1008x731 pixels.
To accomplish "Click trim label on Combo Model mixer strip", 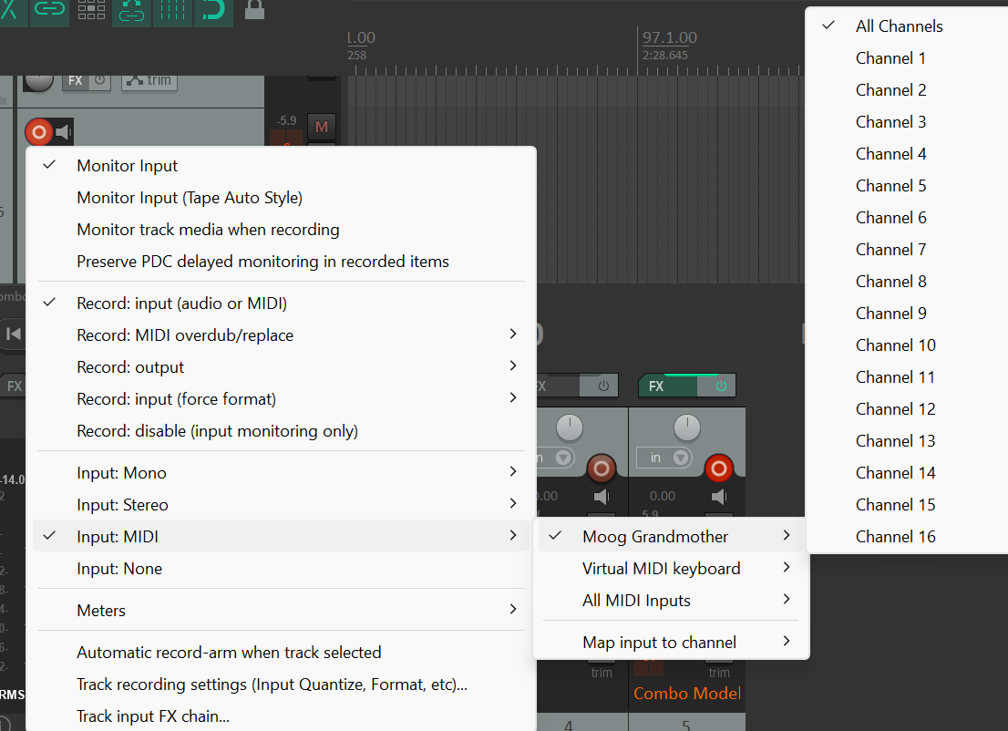I will click(x=719, y=673).
